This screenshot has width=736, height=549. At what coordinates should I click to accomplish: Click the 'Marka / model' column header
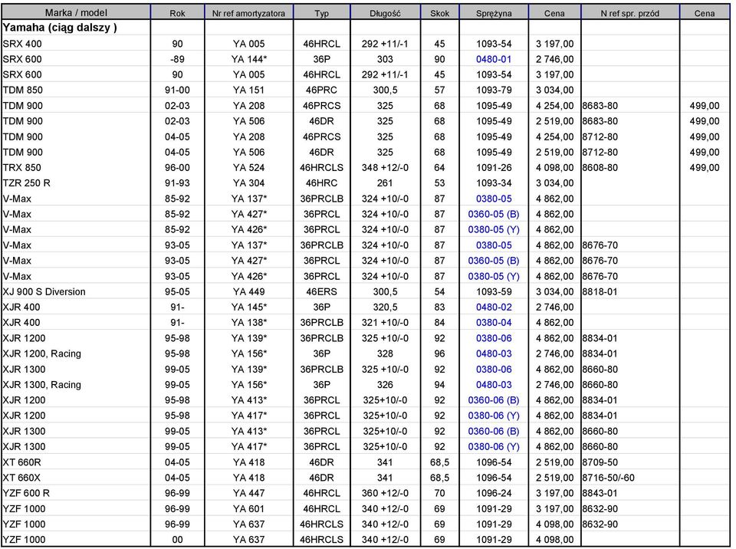click(76, 13)
